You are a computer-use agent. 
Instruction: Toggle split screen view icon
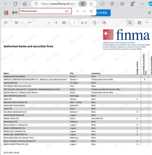coord(122,4)
